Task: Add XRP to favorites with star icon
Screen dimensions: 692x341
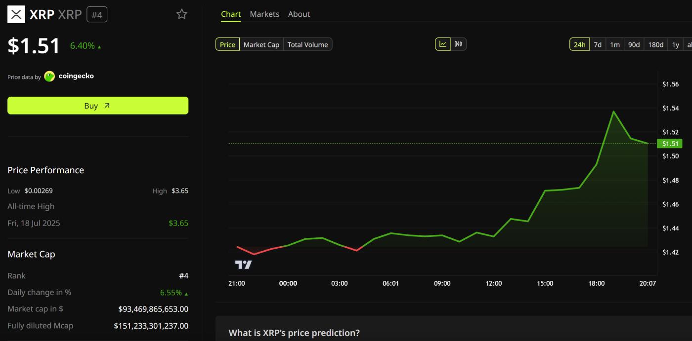Action: click(182, 14)
